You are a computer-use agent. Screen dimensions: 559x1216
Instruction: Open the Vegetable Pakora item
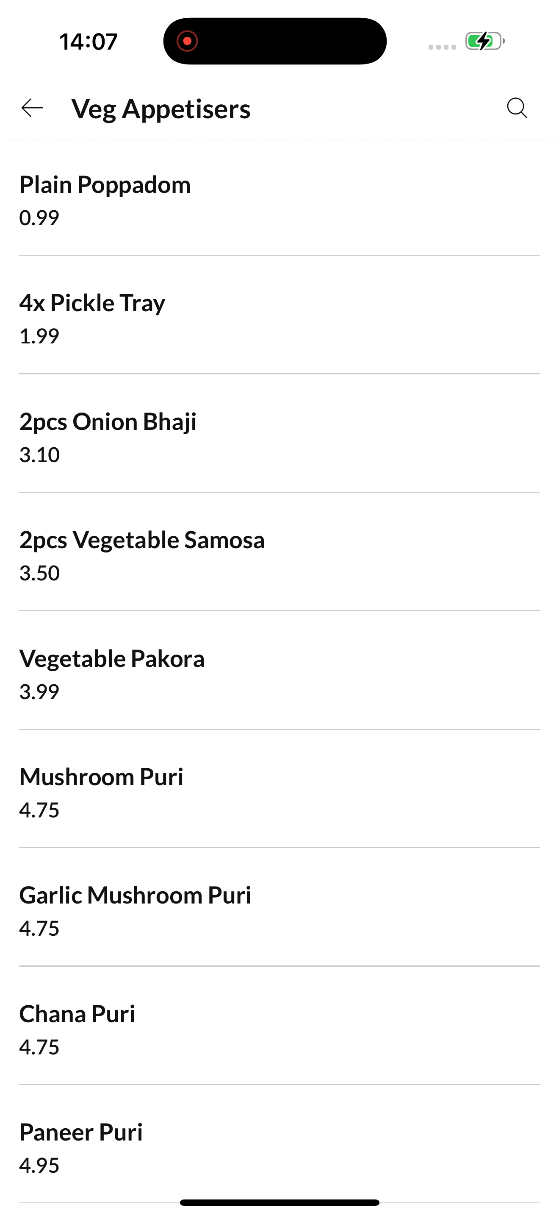click(279, 670)
